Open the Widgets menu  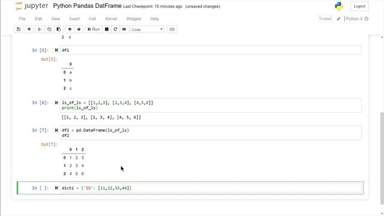click(x=134, y=19)
